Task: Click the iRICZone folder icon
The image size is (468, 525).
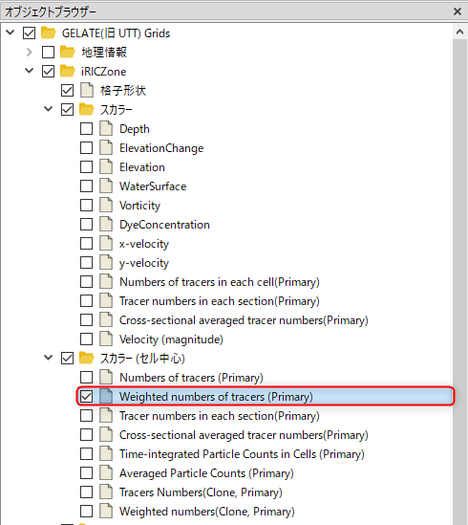Action: tap(67, 71)
